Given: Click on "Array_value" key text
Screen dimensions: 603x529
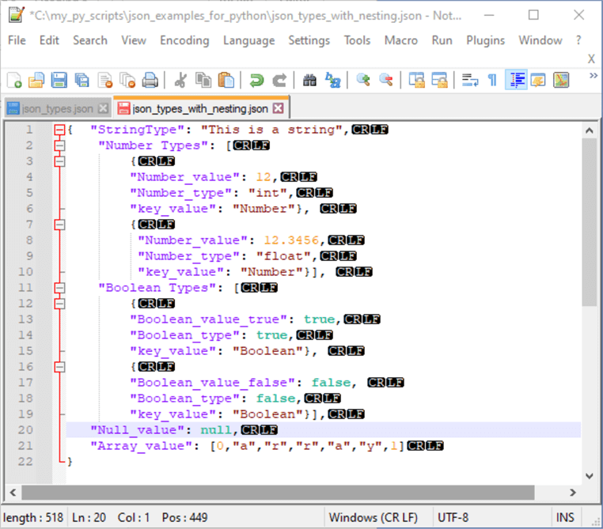Looking at the screenshot, I should tap(142, 446).
